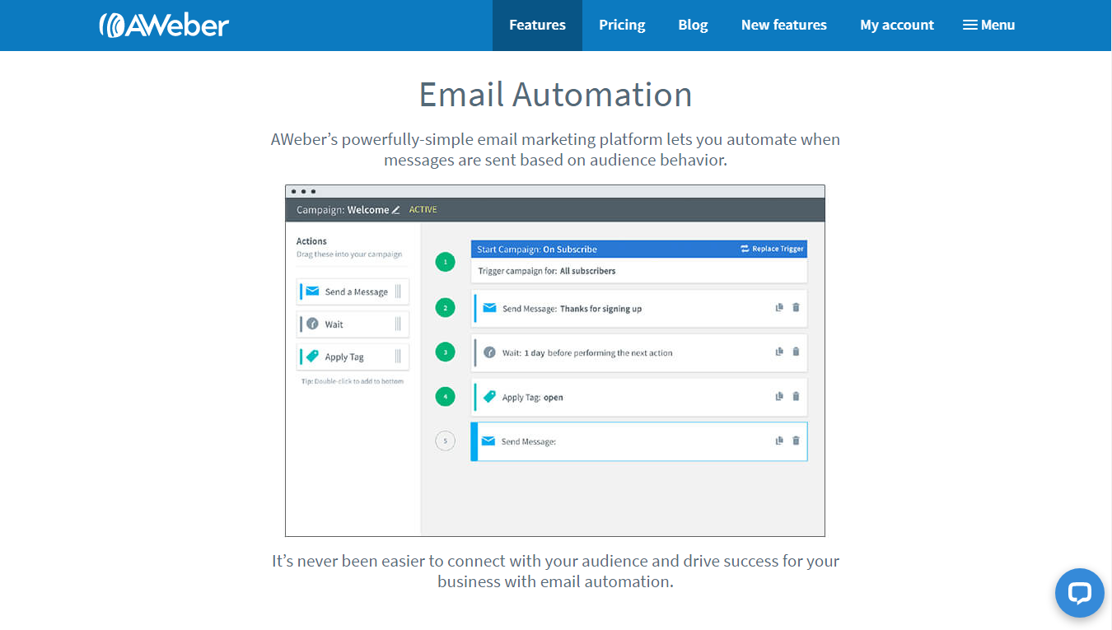Delete the Thanks for signing up step
1112x630 pixels.
796,307
